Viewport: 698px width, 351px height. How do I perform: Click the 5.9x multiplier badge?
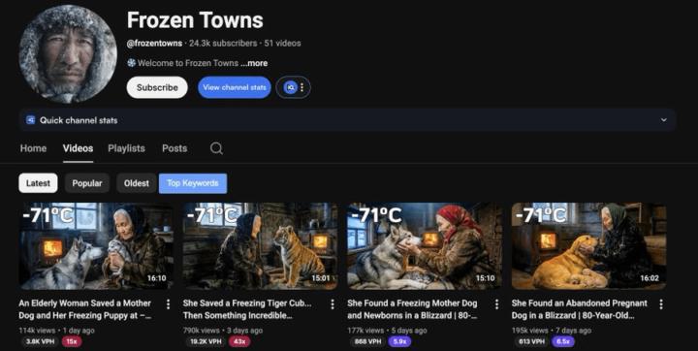click(x=399, y=341)
